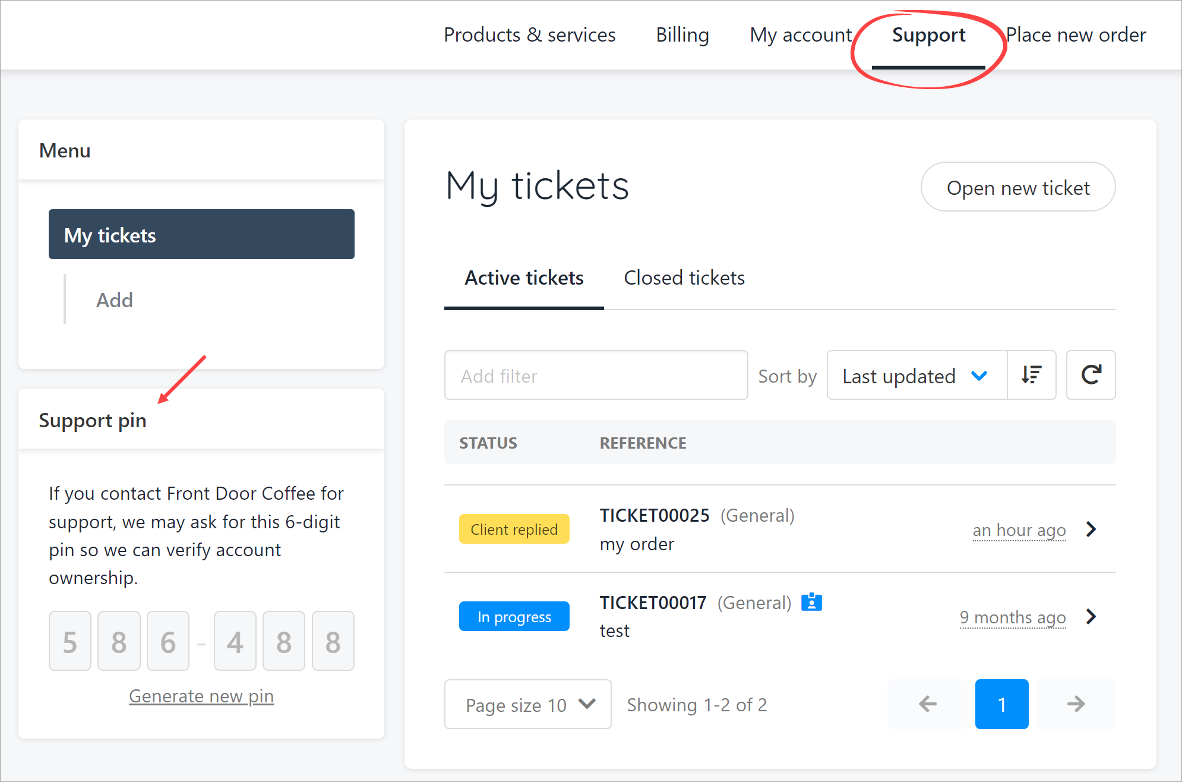Open the Page size 10 dropdown

click(x=527, y=704)
